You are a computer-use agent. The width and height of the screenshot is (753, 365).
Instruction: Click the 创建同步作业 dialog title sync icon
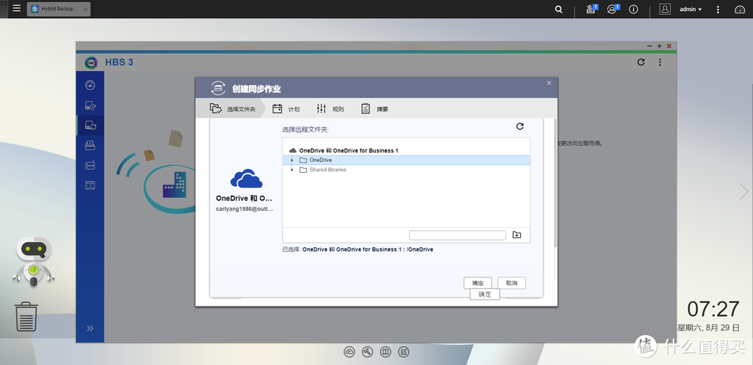pos(218,88)
